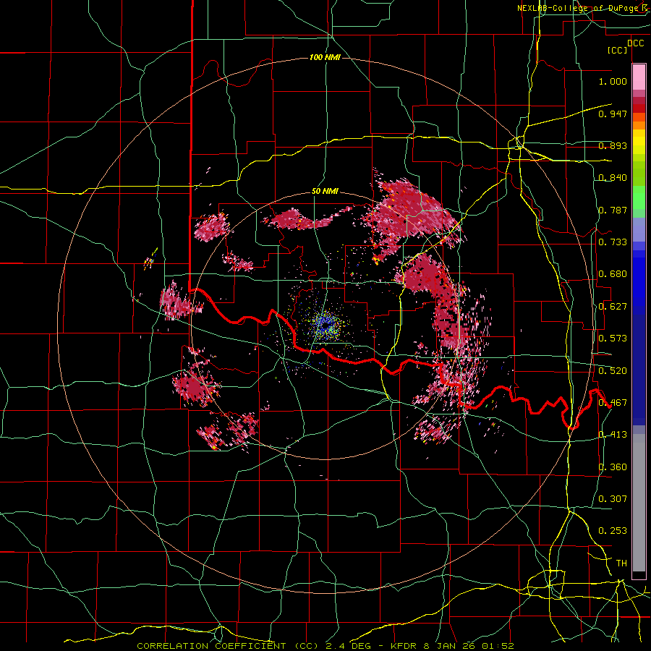Click the 0.787 scale value
The image size is (651, 651).
(x=613, y=210)
